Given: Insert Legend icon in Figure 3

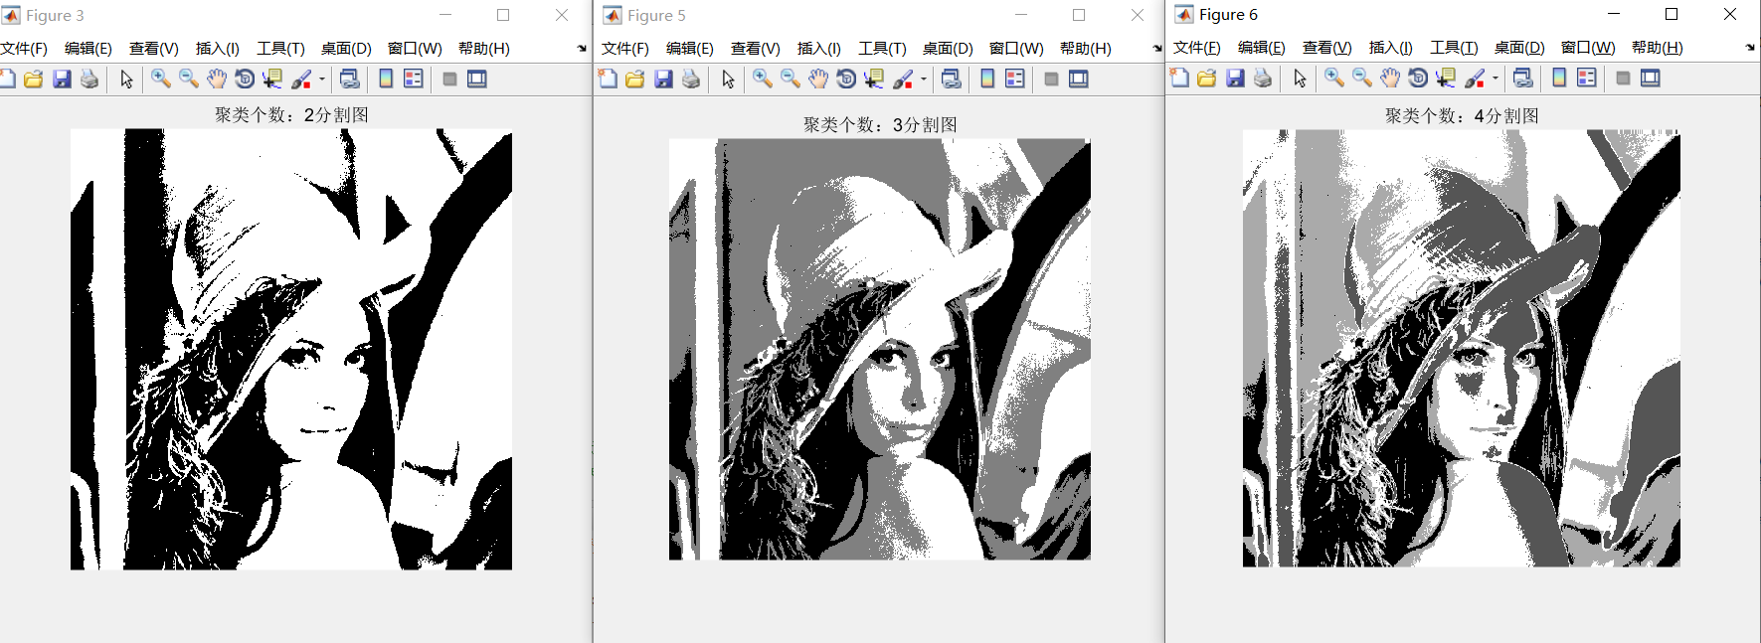Looking at the screenshot, I should click(x=414, y=79).
